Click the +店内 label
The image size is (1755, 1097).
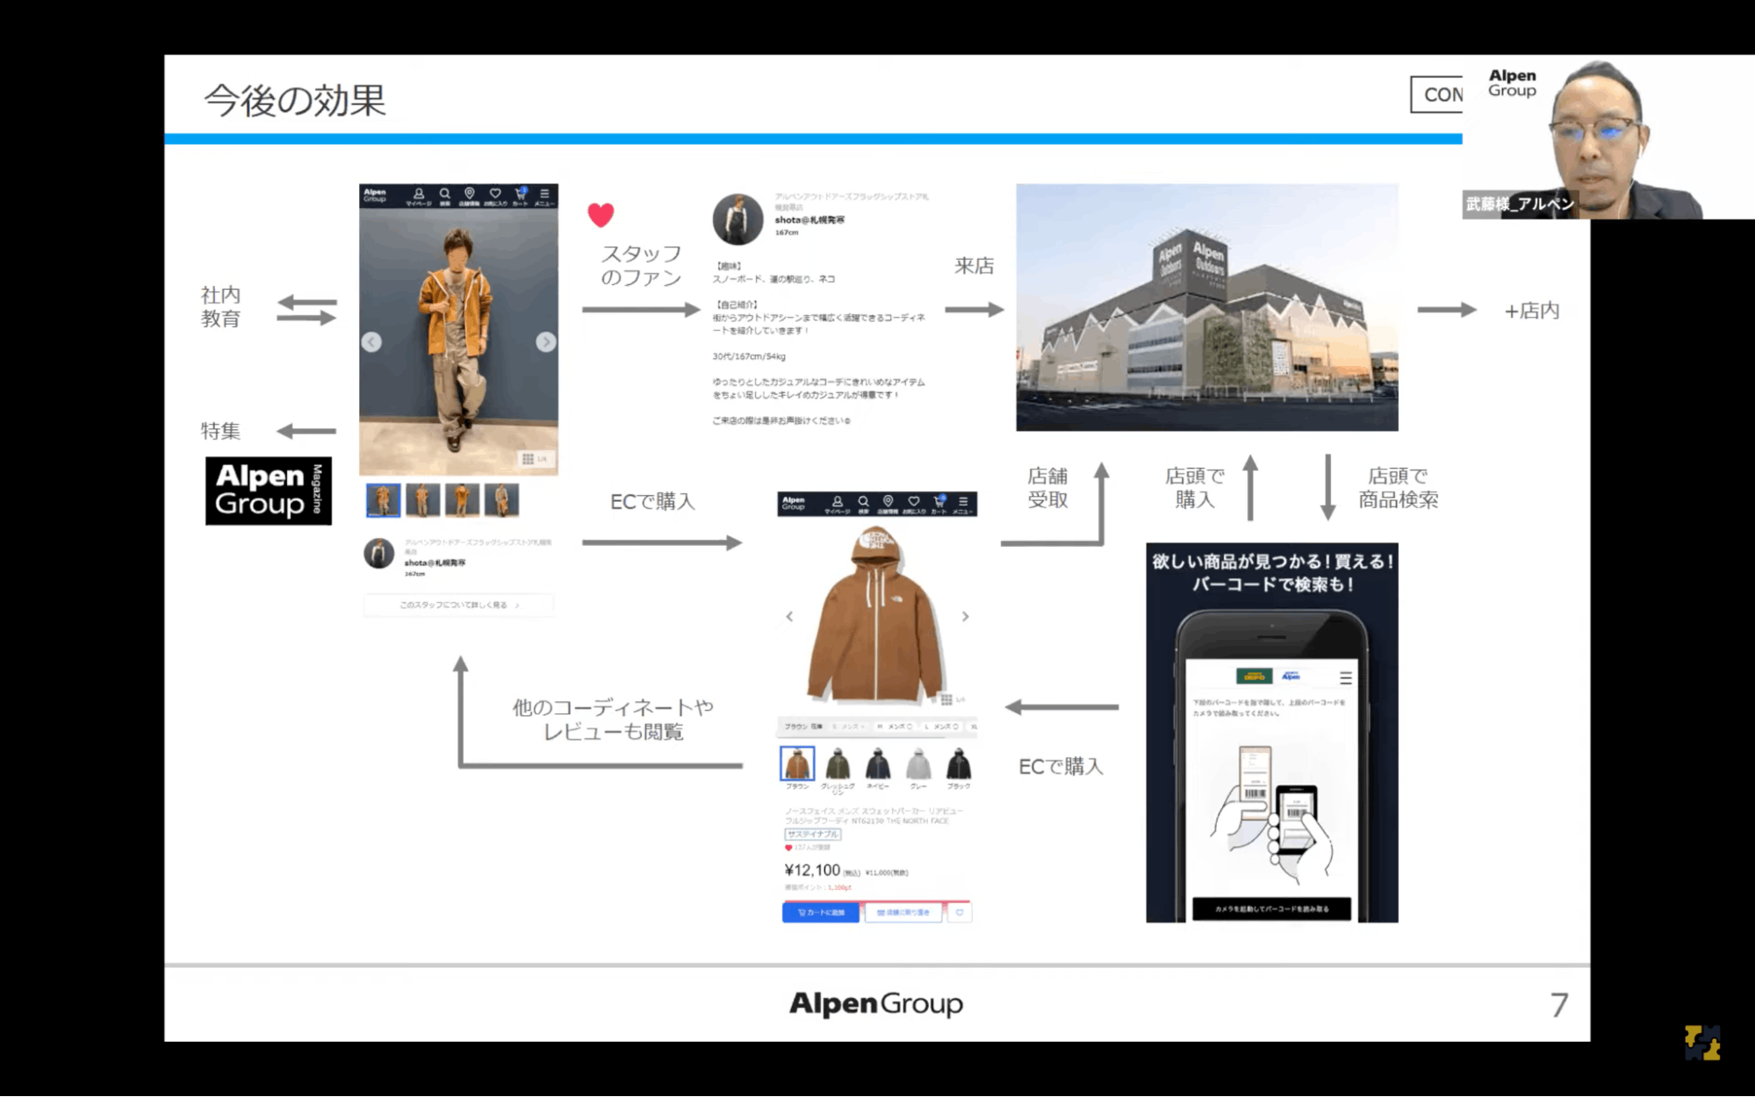(x=1532, y=311)
